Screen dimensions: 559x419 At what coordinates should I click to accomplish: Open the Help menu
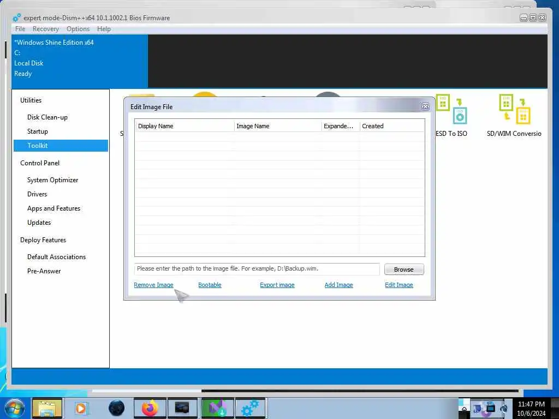coord(104,29)
